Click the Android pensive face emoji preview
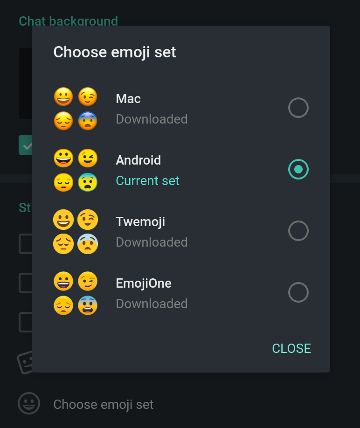Viewport: 360px width, 428px height. tap(63, 182)
